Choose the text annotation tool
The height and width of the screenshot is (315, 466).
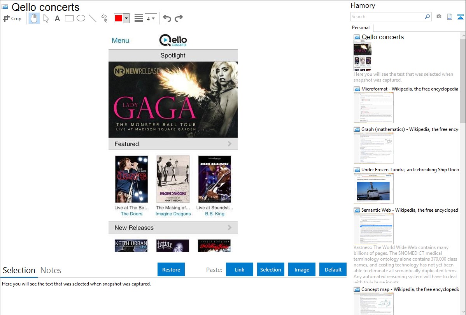click(x=57, y=18)
